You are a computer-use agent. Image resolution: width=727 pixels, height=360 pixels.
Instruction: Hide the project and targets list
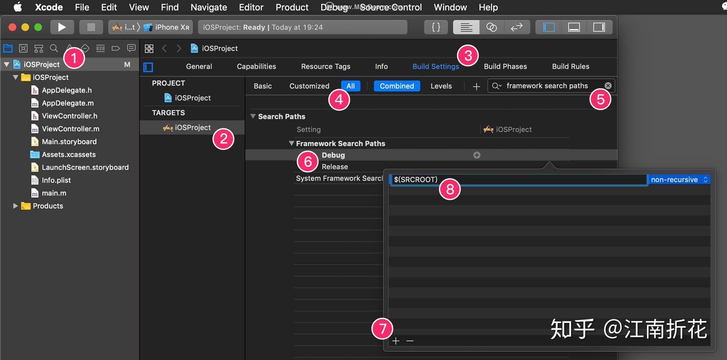pos(148,67)
